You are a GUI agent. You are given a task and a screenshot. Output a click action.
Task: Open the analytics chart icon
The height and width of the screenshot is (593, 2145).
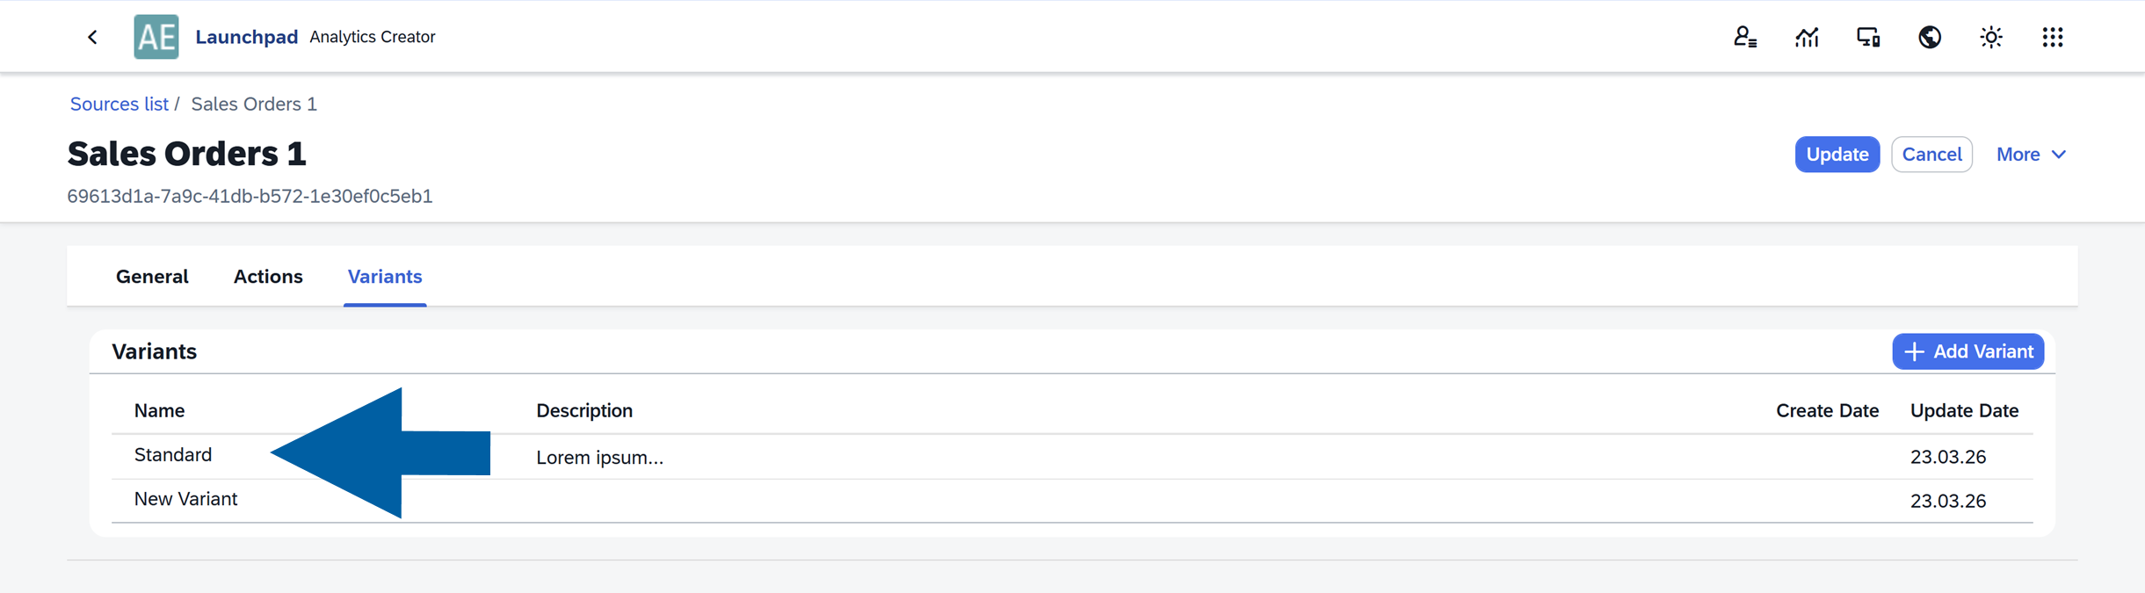tap(1807, 37)
